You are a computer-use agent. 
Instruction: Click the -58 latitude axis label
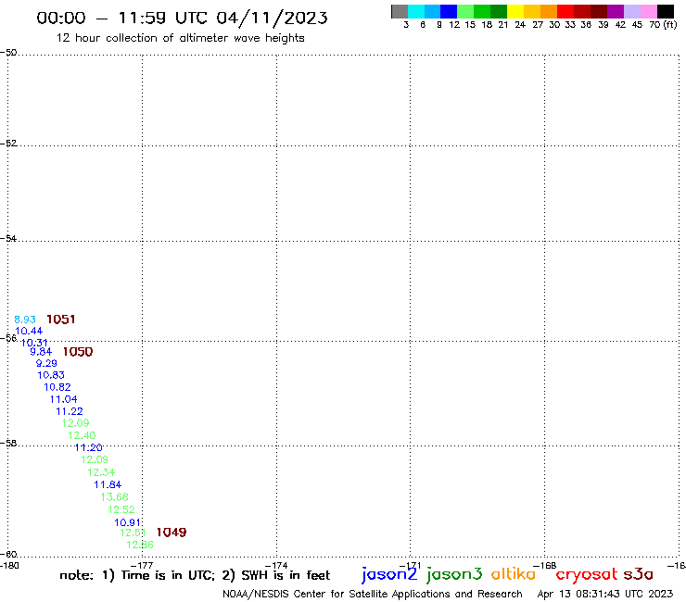[8, 444]
